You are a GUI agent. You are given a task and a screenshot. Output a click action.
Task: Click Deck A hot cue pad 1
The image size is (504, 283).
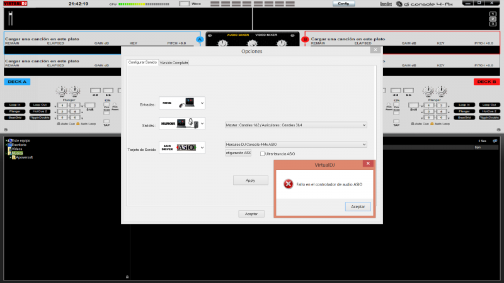[x=62, y=105]
